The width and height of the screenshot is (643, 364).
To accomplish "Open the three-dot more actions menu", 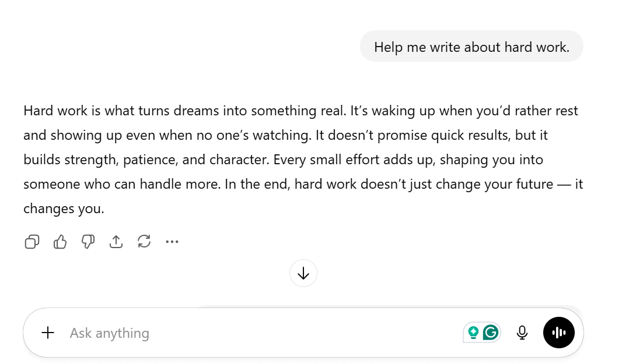I will pyautogui.click(x=172, y=242).
